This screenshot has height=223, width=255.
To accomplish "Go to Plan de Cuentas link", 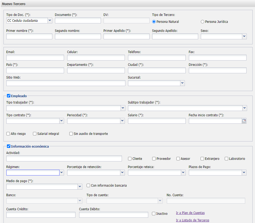I will [190, 213].
